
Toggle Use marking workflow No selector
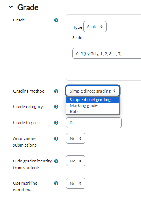[x=75, y=183]
